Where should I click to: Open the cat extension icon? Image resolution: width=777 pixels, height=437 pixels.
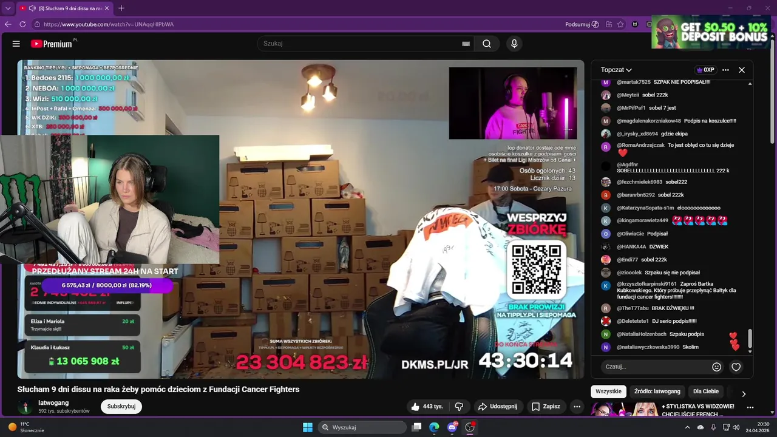(x=635, y=24)
